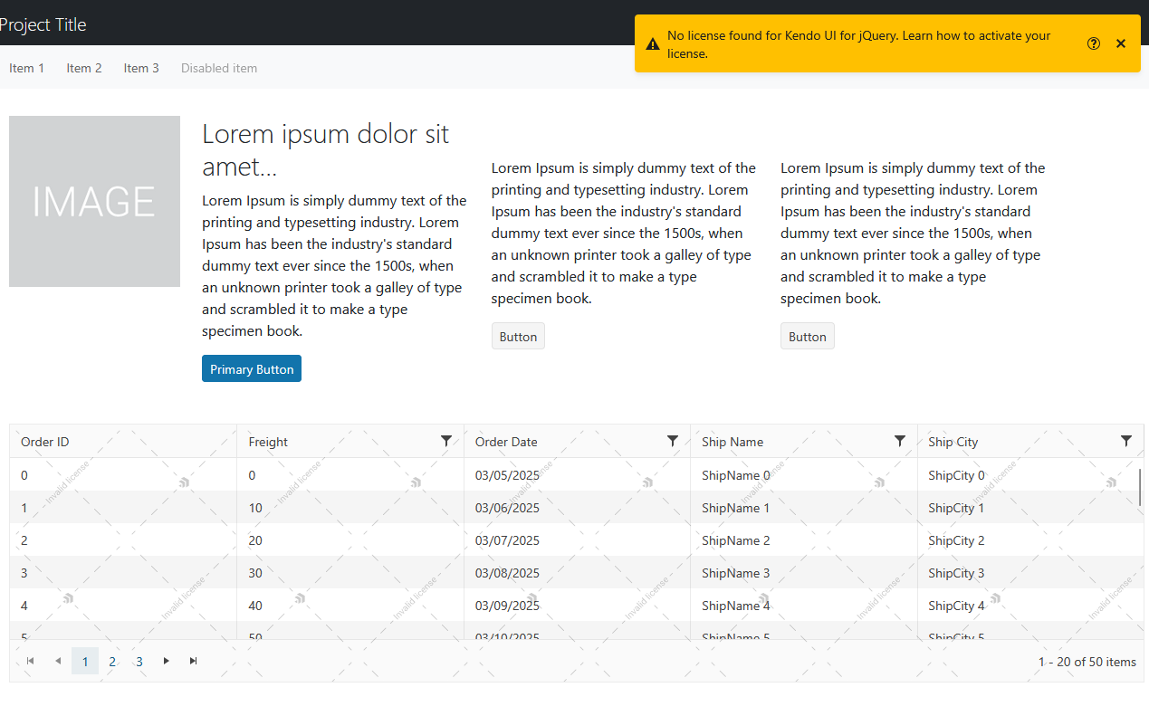1149x716 pixels.
Task: Jump to the last page arrow
Action: [x=194, y=661]
